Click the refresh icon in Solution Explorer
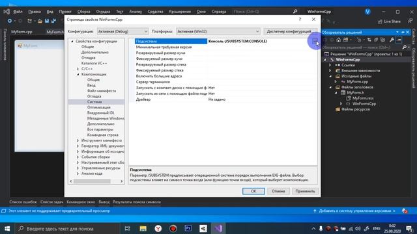 pyautogui.click(x=383, y=40)
